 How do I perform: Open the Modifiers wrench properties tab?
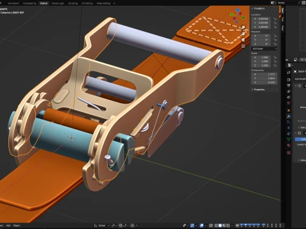pyautogui.click(x=289, y=116)
